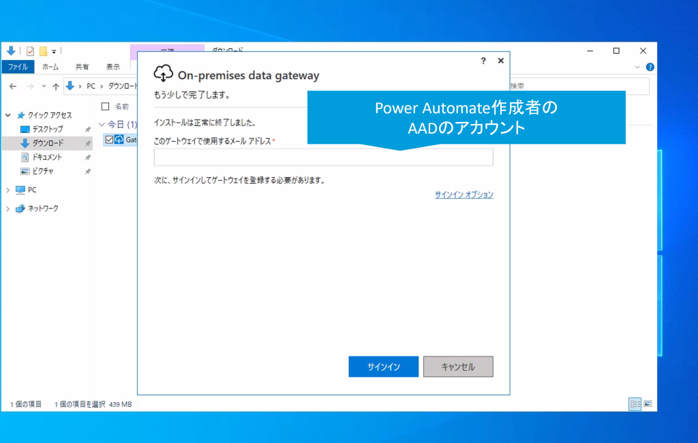Open the quick access toolbar customize dropdown
Screen dimensions: 698x443
54,52
